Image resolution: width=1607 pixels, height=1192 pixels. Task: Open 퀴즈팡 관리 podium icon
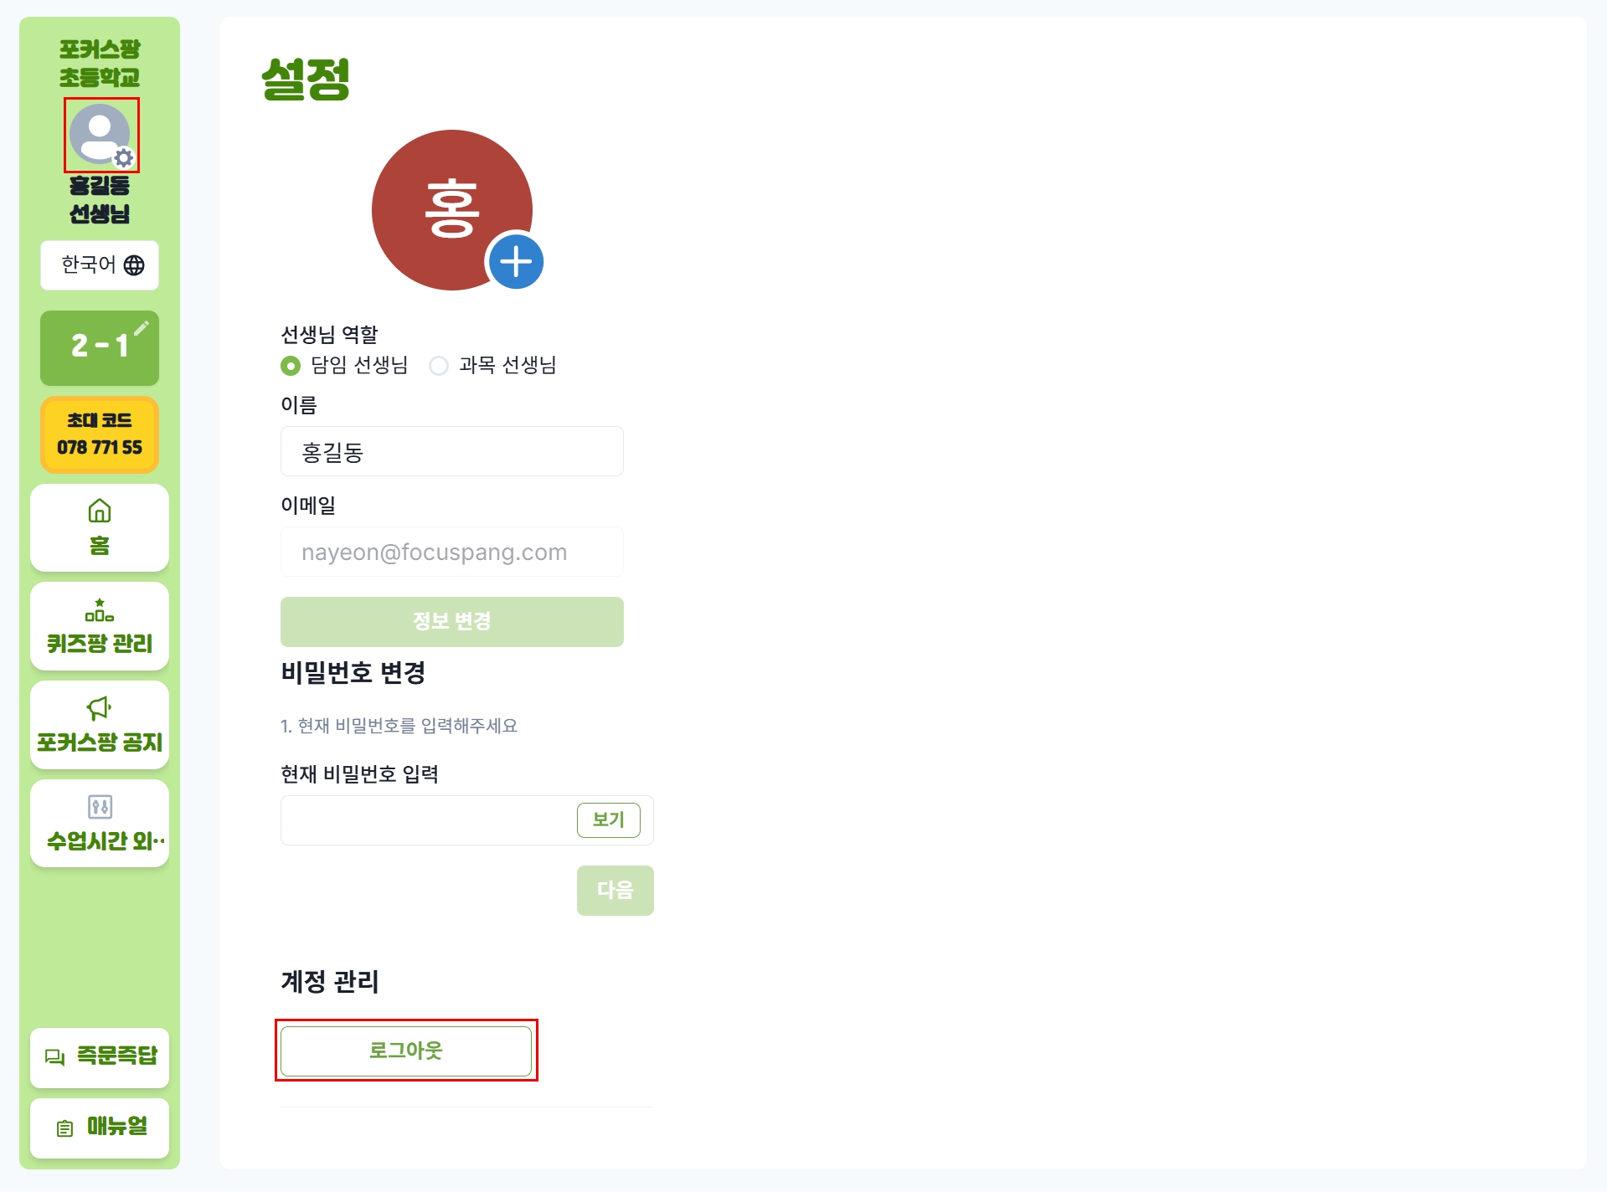[100, 609]
